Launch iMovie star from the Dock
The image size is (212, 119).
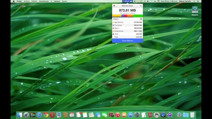click(170, 115)
